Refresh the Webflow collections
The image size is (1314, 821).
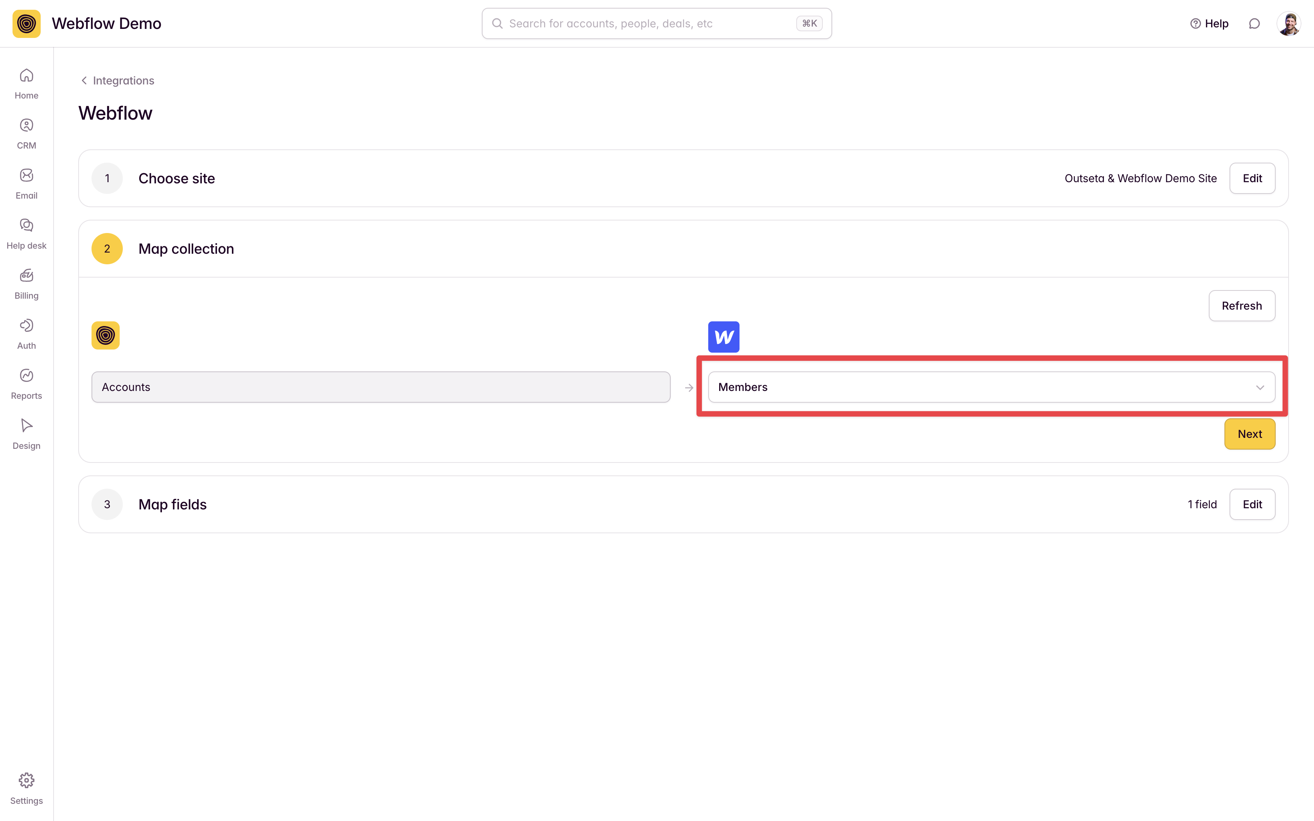click(x=1241, y=306)
